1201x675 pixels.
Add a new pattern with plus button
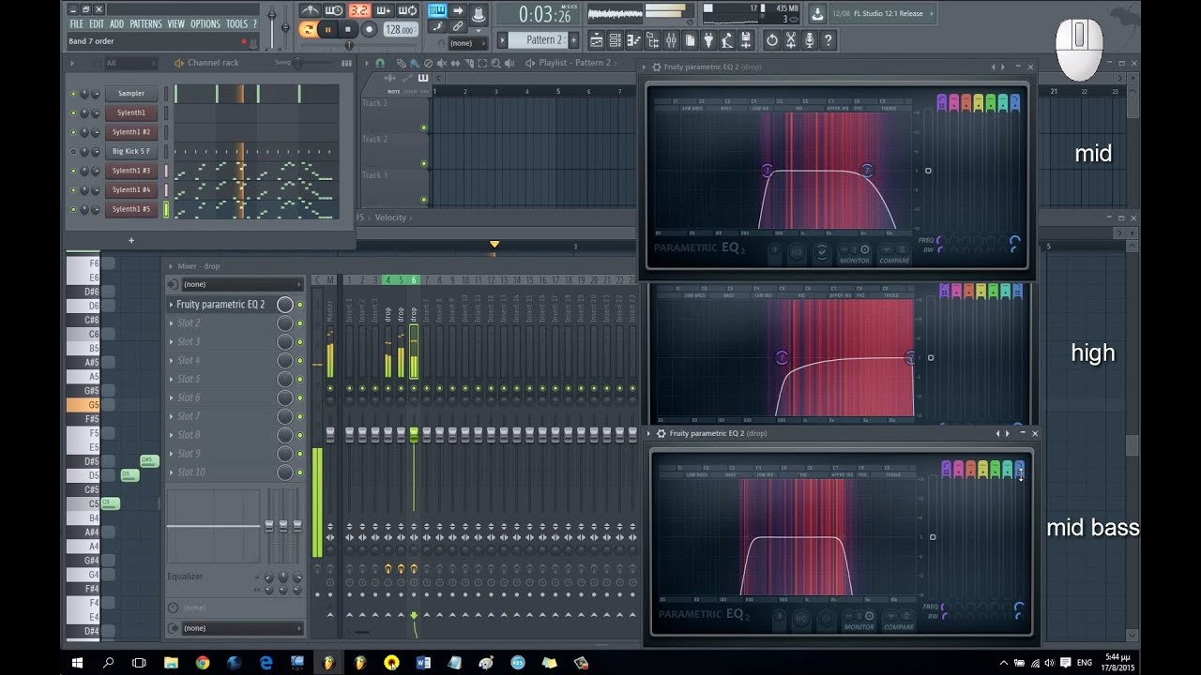[574, 40]
